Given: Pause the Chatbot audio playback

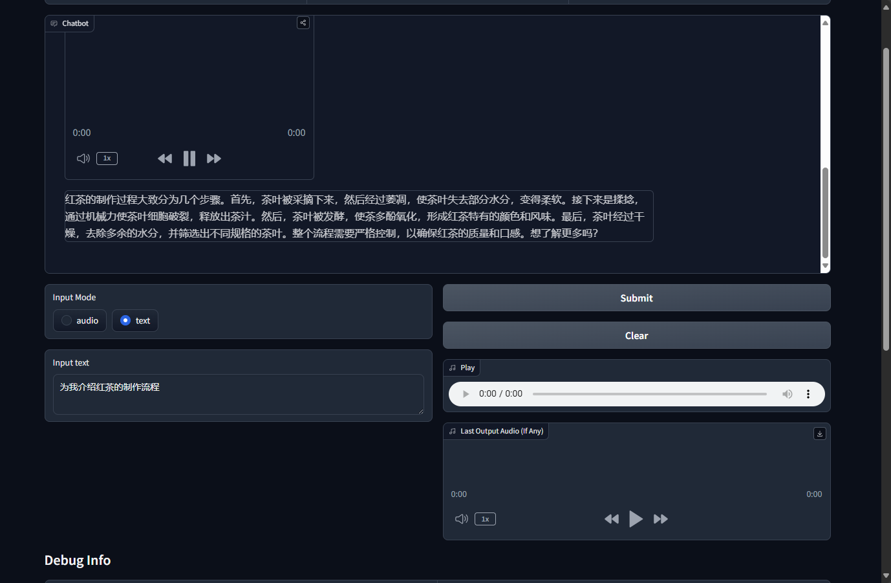Looking at the screenshot, I should 189,159.
